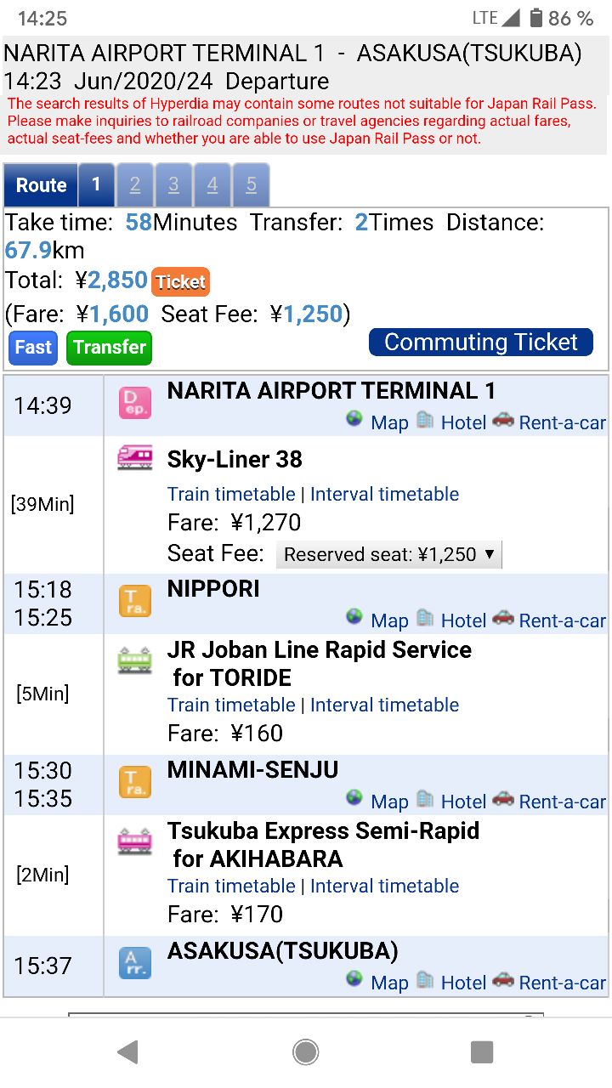Tap the globe Map icon for Narita Airport
612x1088 pixels.
354,419
